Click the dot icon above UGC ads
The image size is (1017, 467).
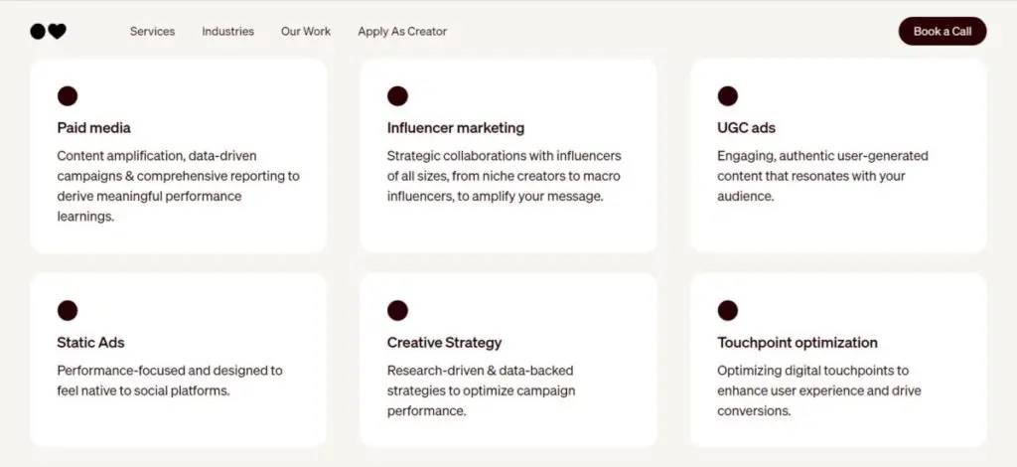click(728, 96)
